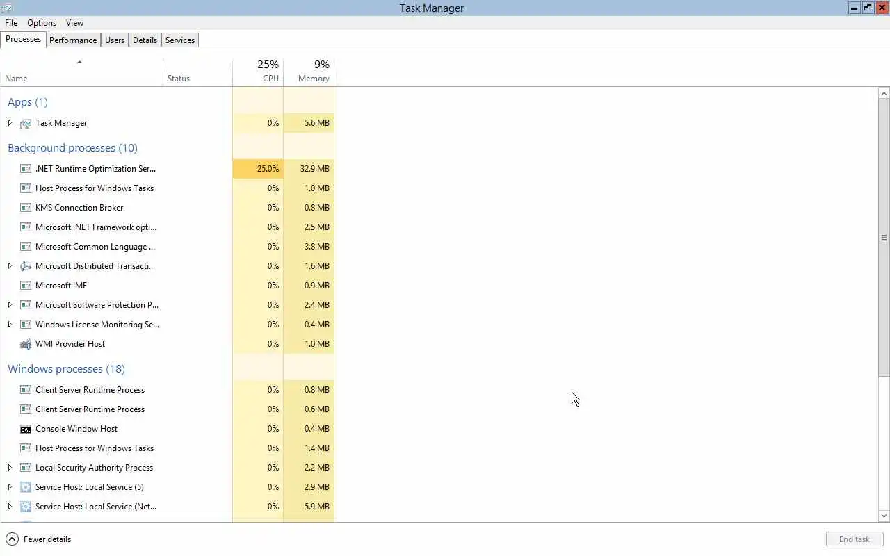
Task: Click the Windows License Monitoring icon
Action: [x=26, y=325]
